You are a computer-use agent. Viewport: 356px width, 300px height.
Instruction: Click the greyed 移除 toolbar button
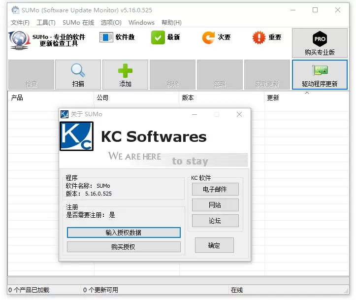coord(172,74)
